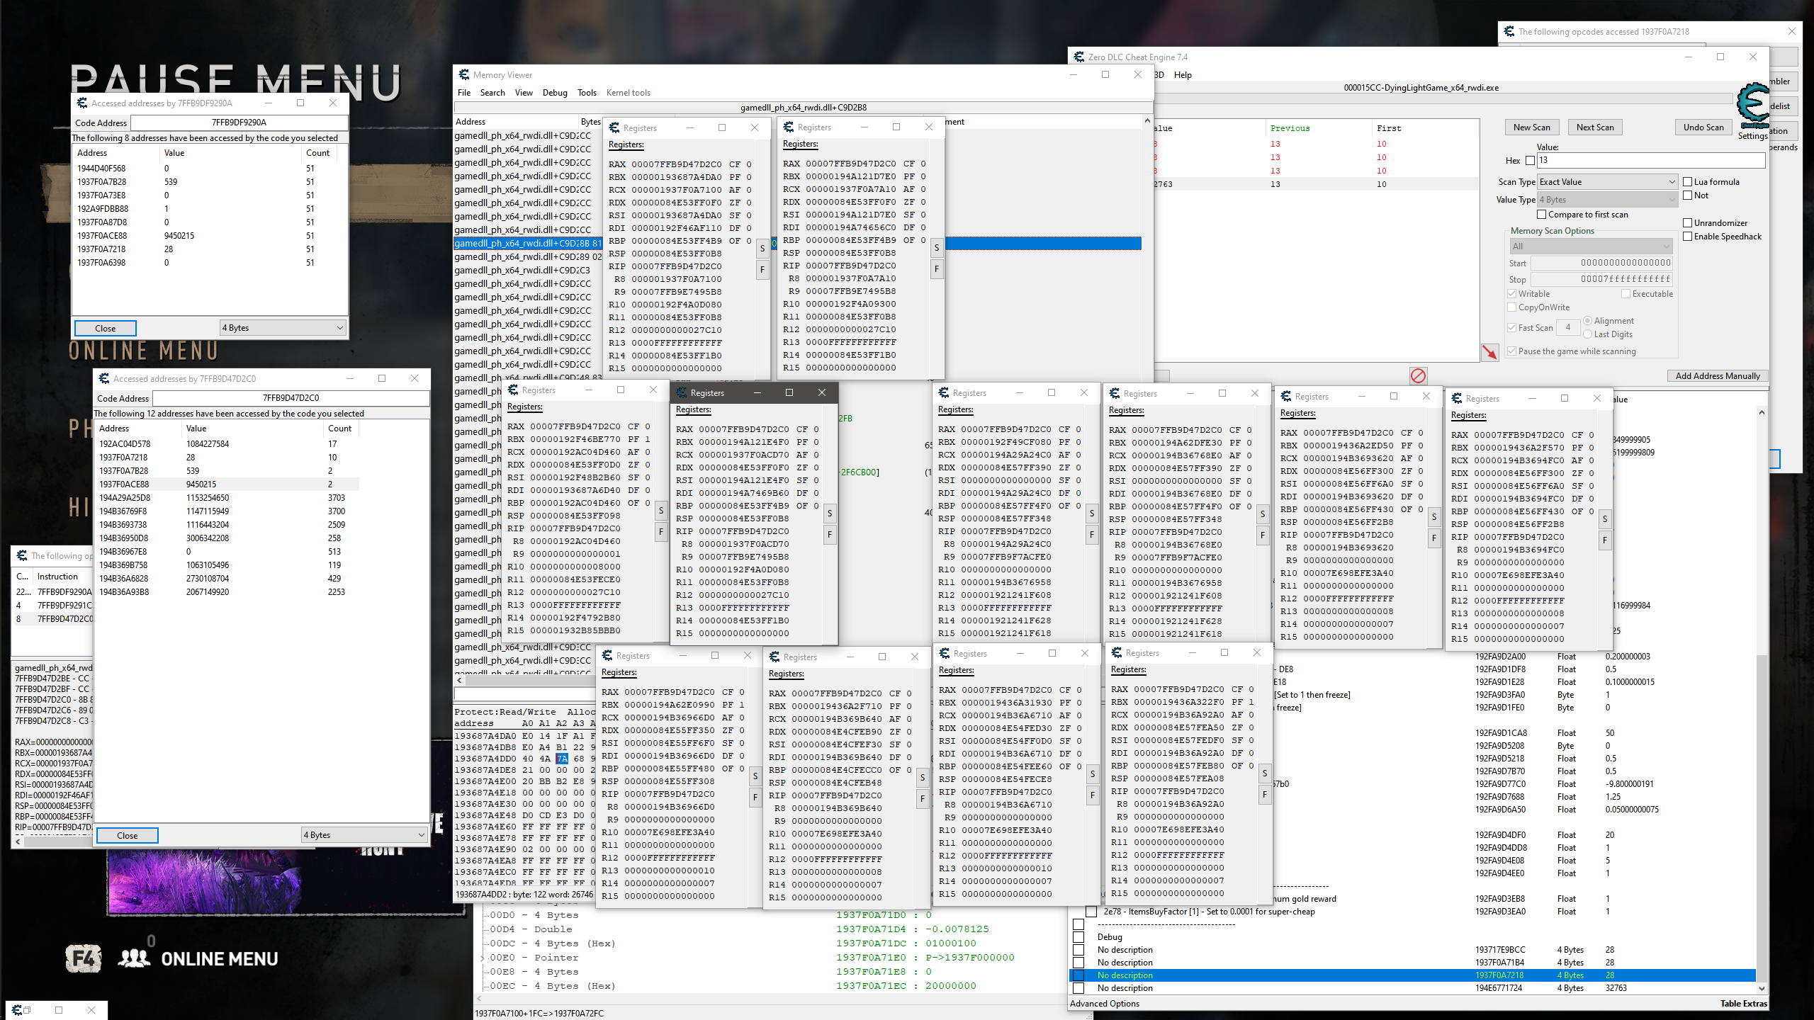Click the address list scroll up arrow
Image resolution: width=1814 pixels, height=1020 pixels.
(1762, 412)
